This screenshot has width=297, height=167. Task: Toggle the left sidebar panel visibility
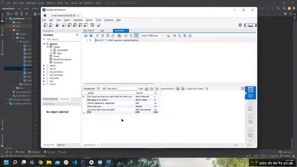pyautogui.click(x=246, y=25)
